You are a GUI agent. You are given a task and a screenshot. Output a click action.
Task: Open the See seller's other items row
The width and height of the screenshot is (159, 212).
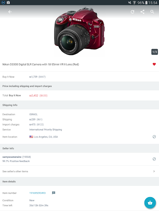tap(79, 171)
